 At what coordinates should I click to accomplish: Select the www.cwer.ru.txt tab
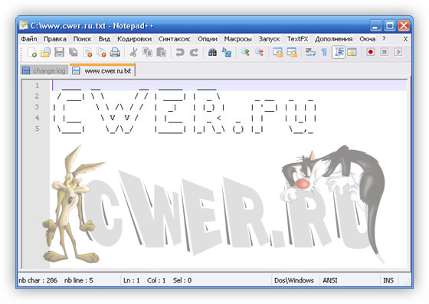click(x=103, y=70)
